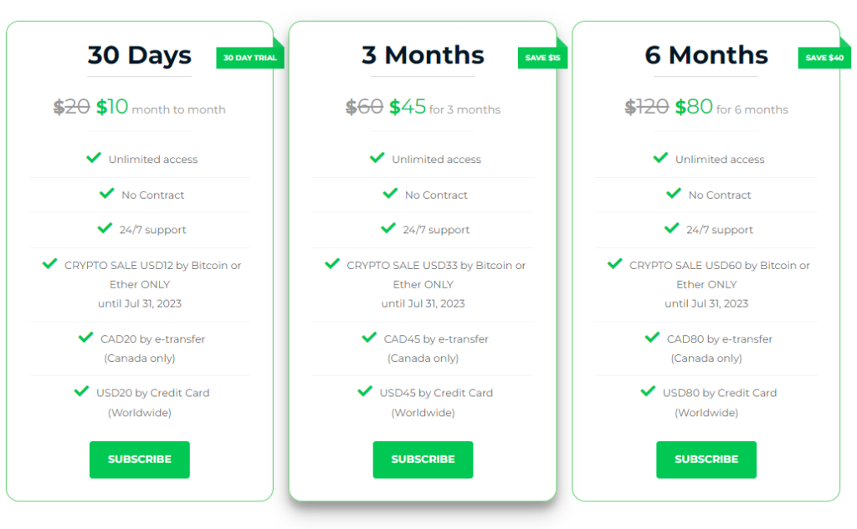Click the 3 Months column title

point(423,55)
